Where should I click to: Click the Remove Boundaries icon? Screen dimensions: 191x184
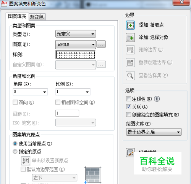click(130, 50)
